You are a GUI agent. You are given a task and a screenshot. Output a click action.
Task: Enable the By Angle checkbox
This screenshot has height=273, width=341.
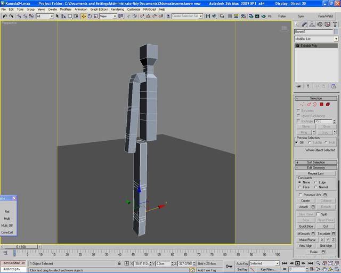click(298, 121)
